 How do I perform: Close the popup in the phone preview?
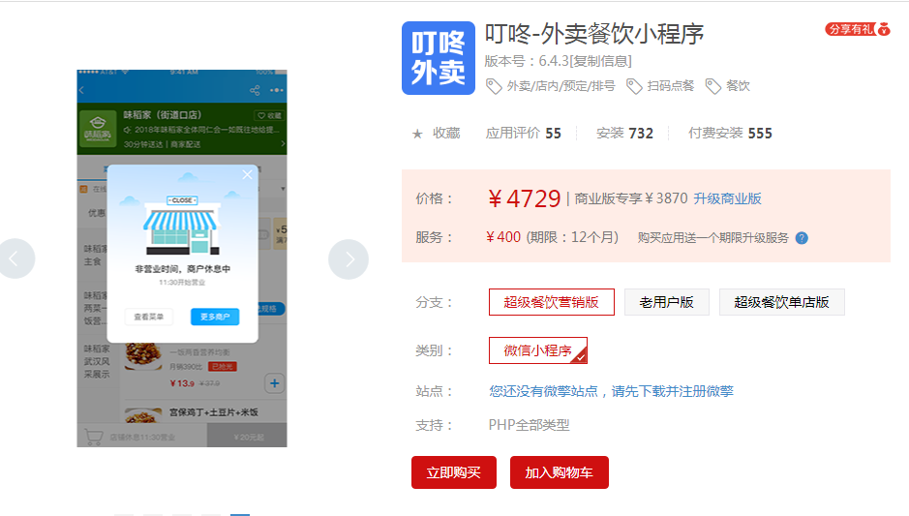pos(248,174)
